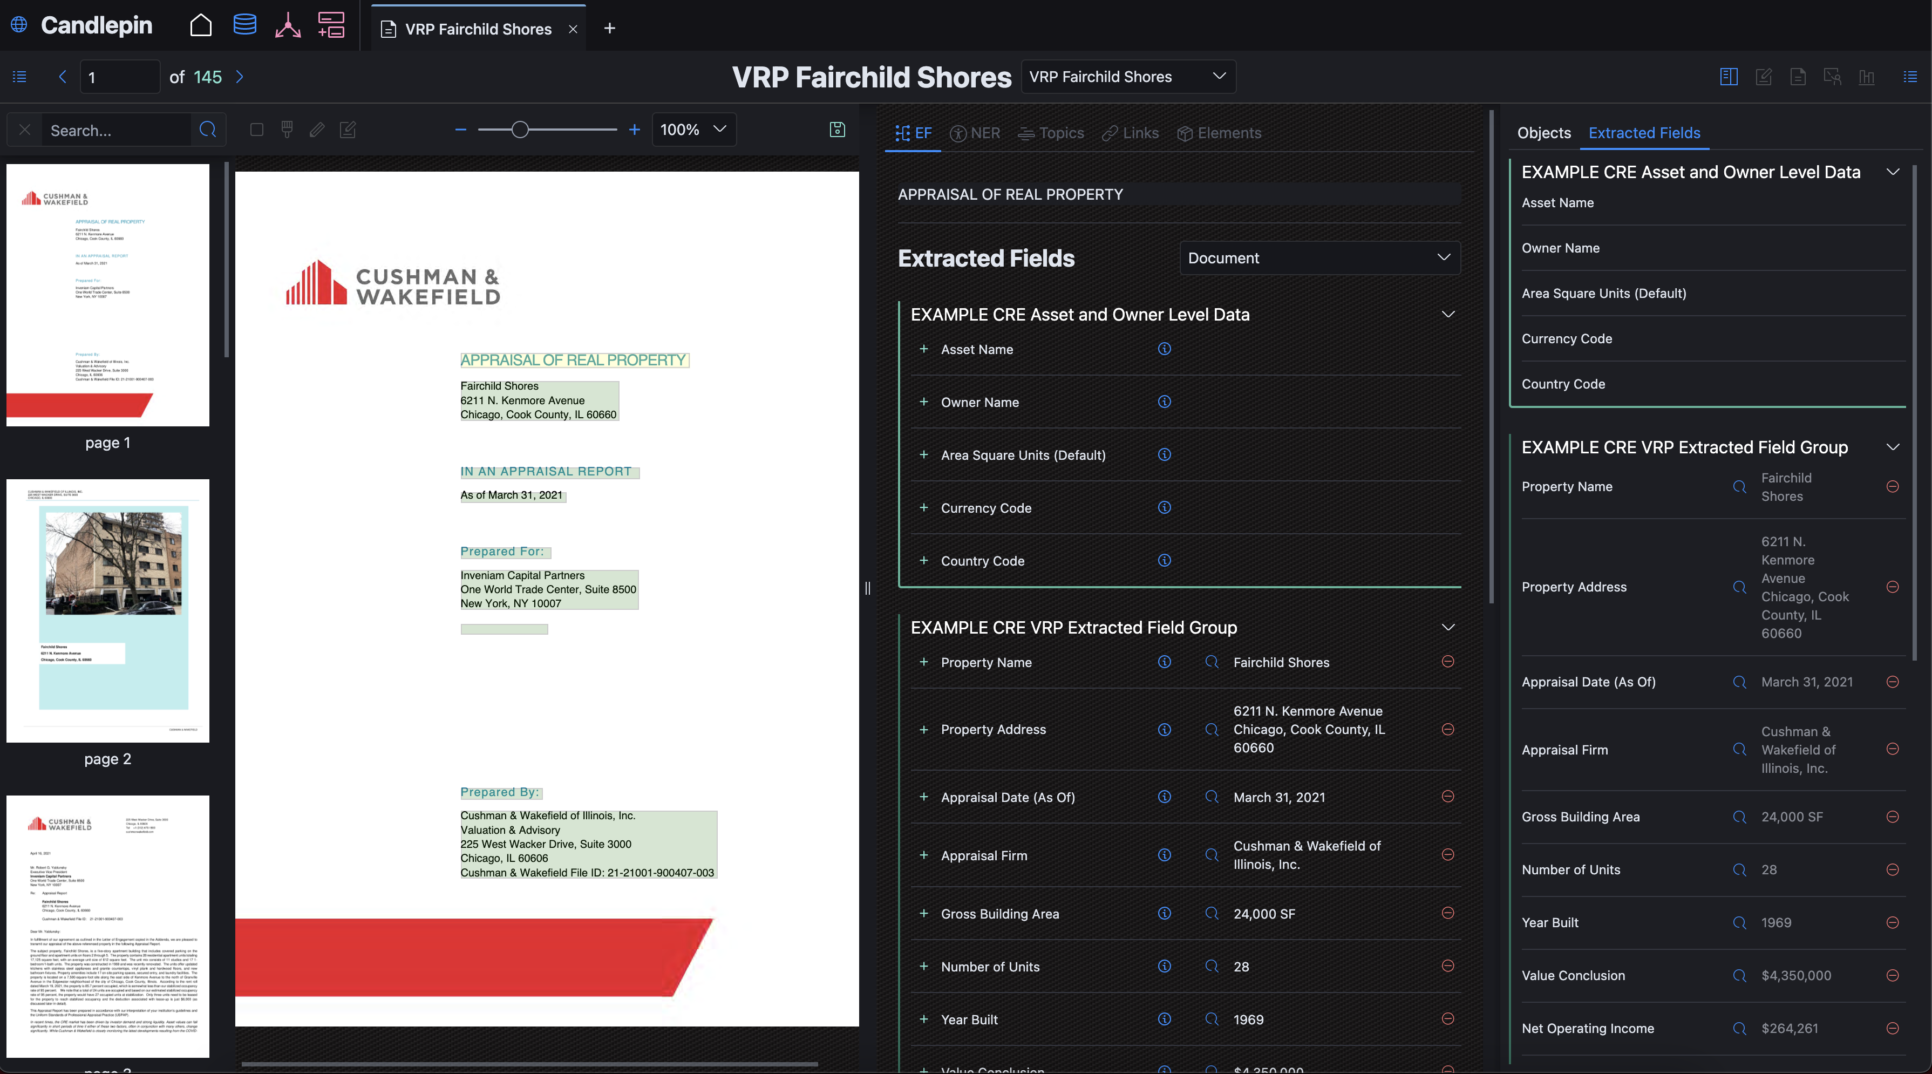
Task: Go to next page arrow
Action: click(x=239, y=77)
